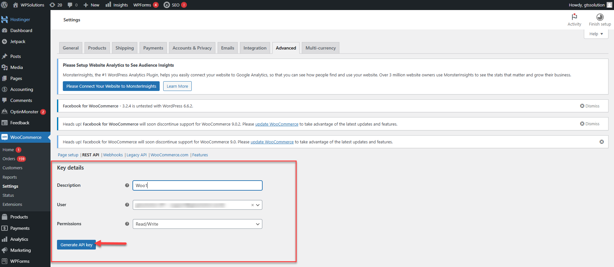
Task: Open the Permissions Read/Write dropdown
Action: [x=197, y=224]
